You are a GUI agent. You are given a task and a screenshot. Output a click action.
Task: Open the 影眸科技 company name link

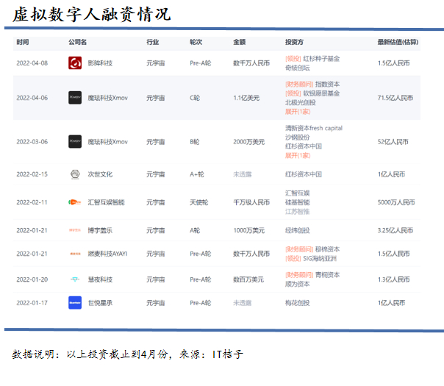click(x=100, y=63)
